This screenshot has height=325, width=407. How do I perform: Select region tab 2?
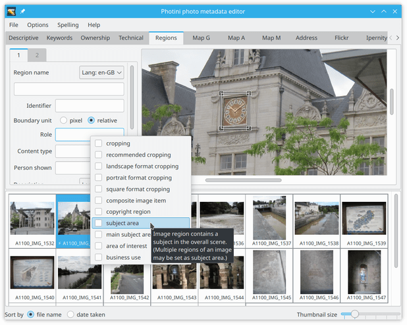[37, 55]
